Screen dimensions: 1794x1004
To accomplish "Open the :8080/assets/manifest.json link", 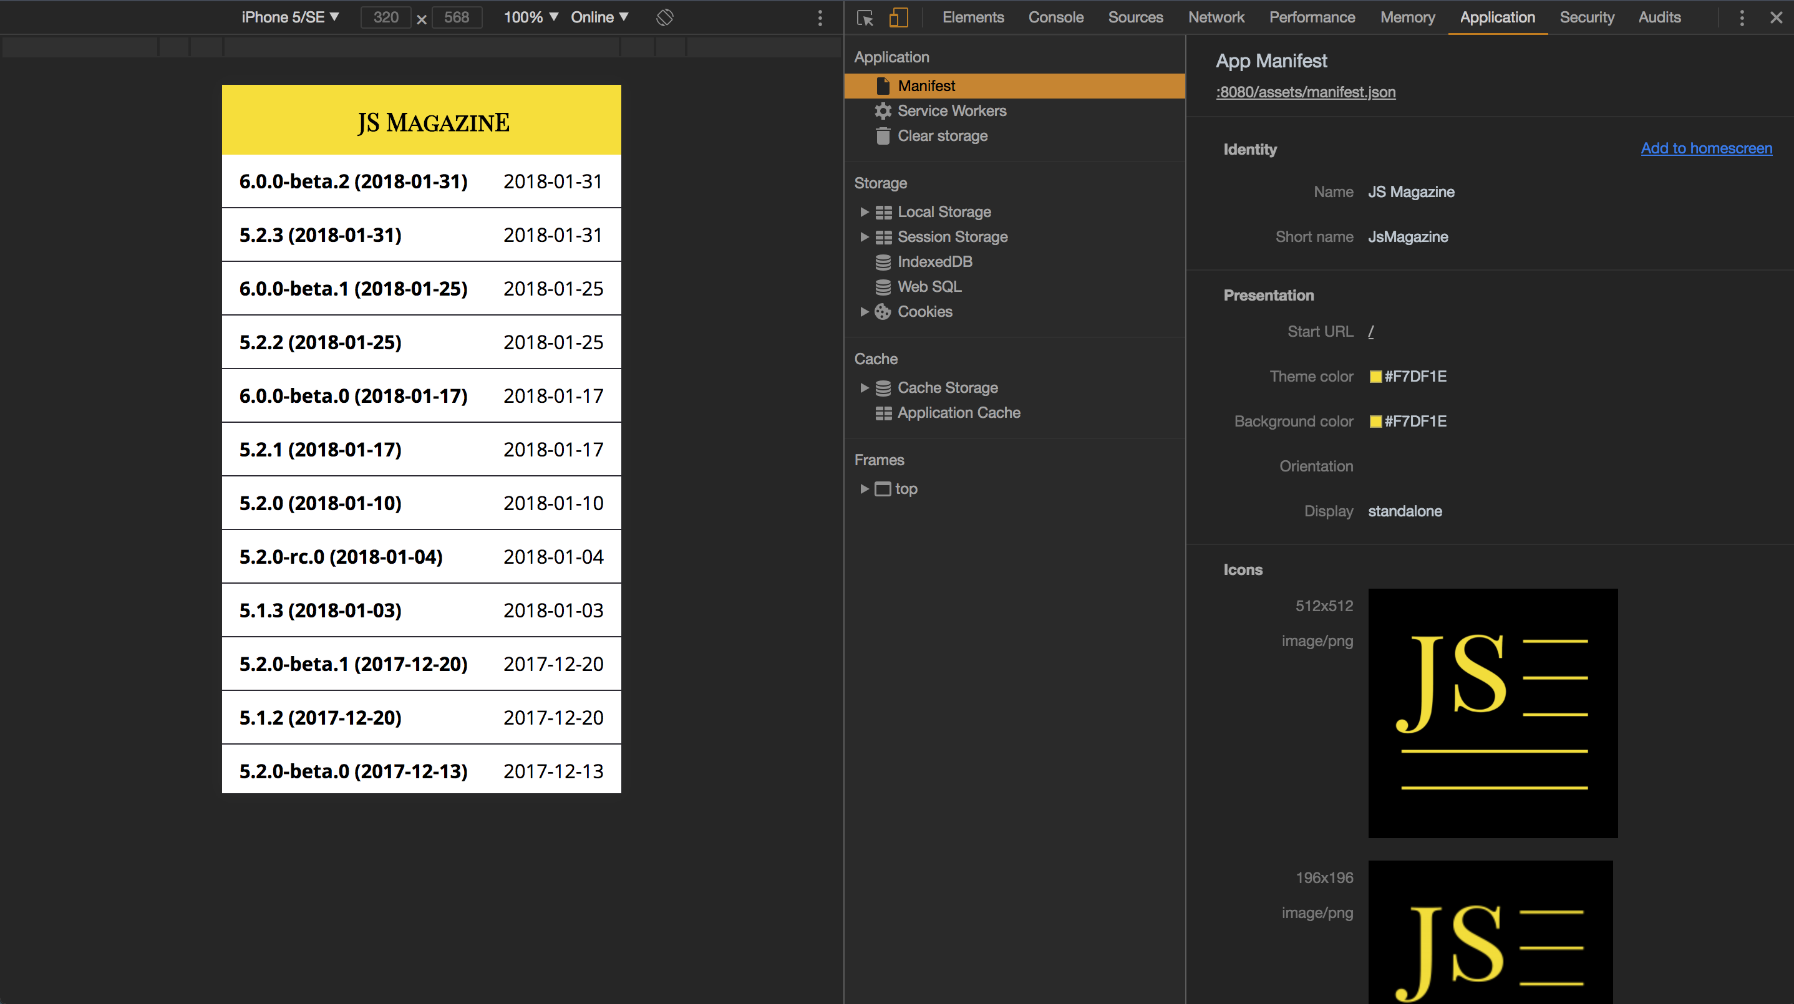I will [x=1305, y=91].
